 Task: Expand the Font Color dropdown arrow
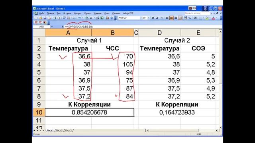[x=216, y=18]
